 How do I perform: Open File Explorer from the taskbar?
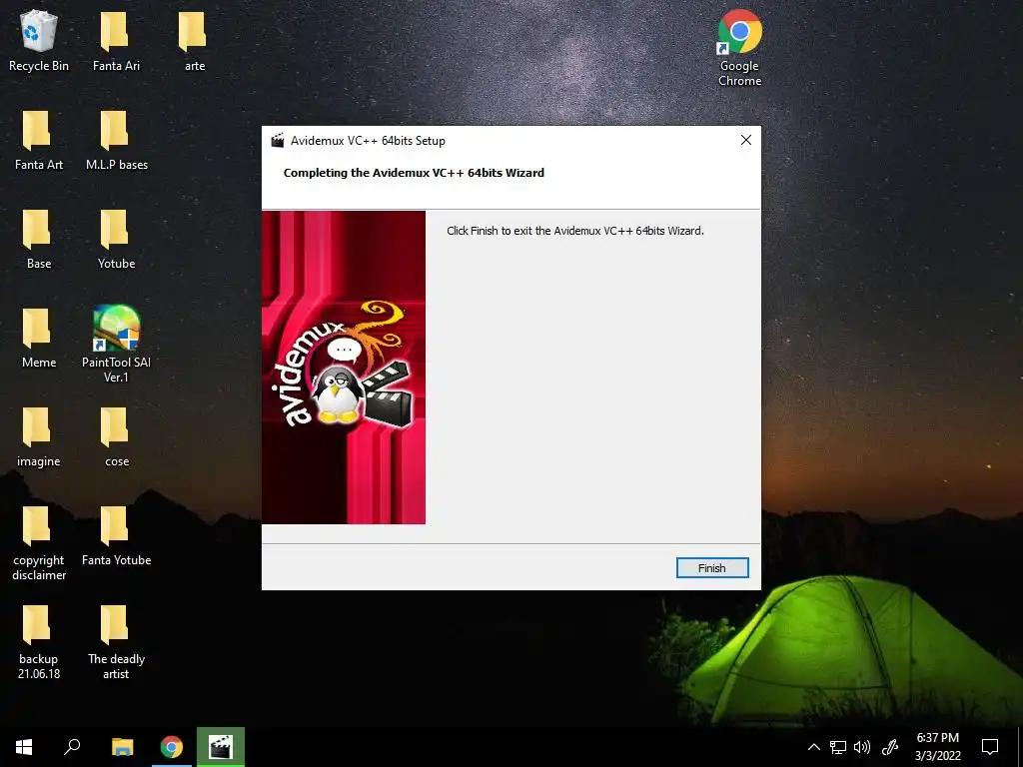click(x=122, y=747)
